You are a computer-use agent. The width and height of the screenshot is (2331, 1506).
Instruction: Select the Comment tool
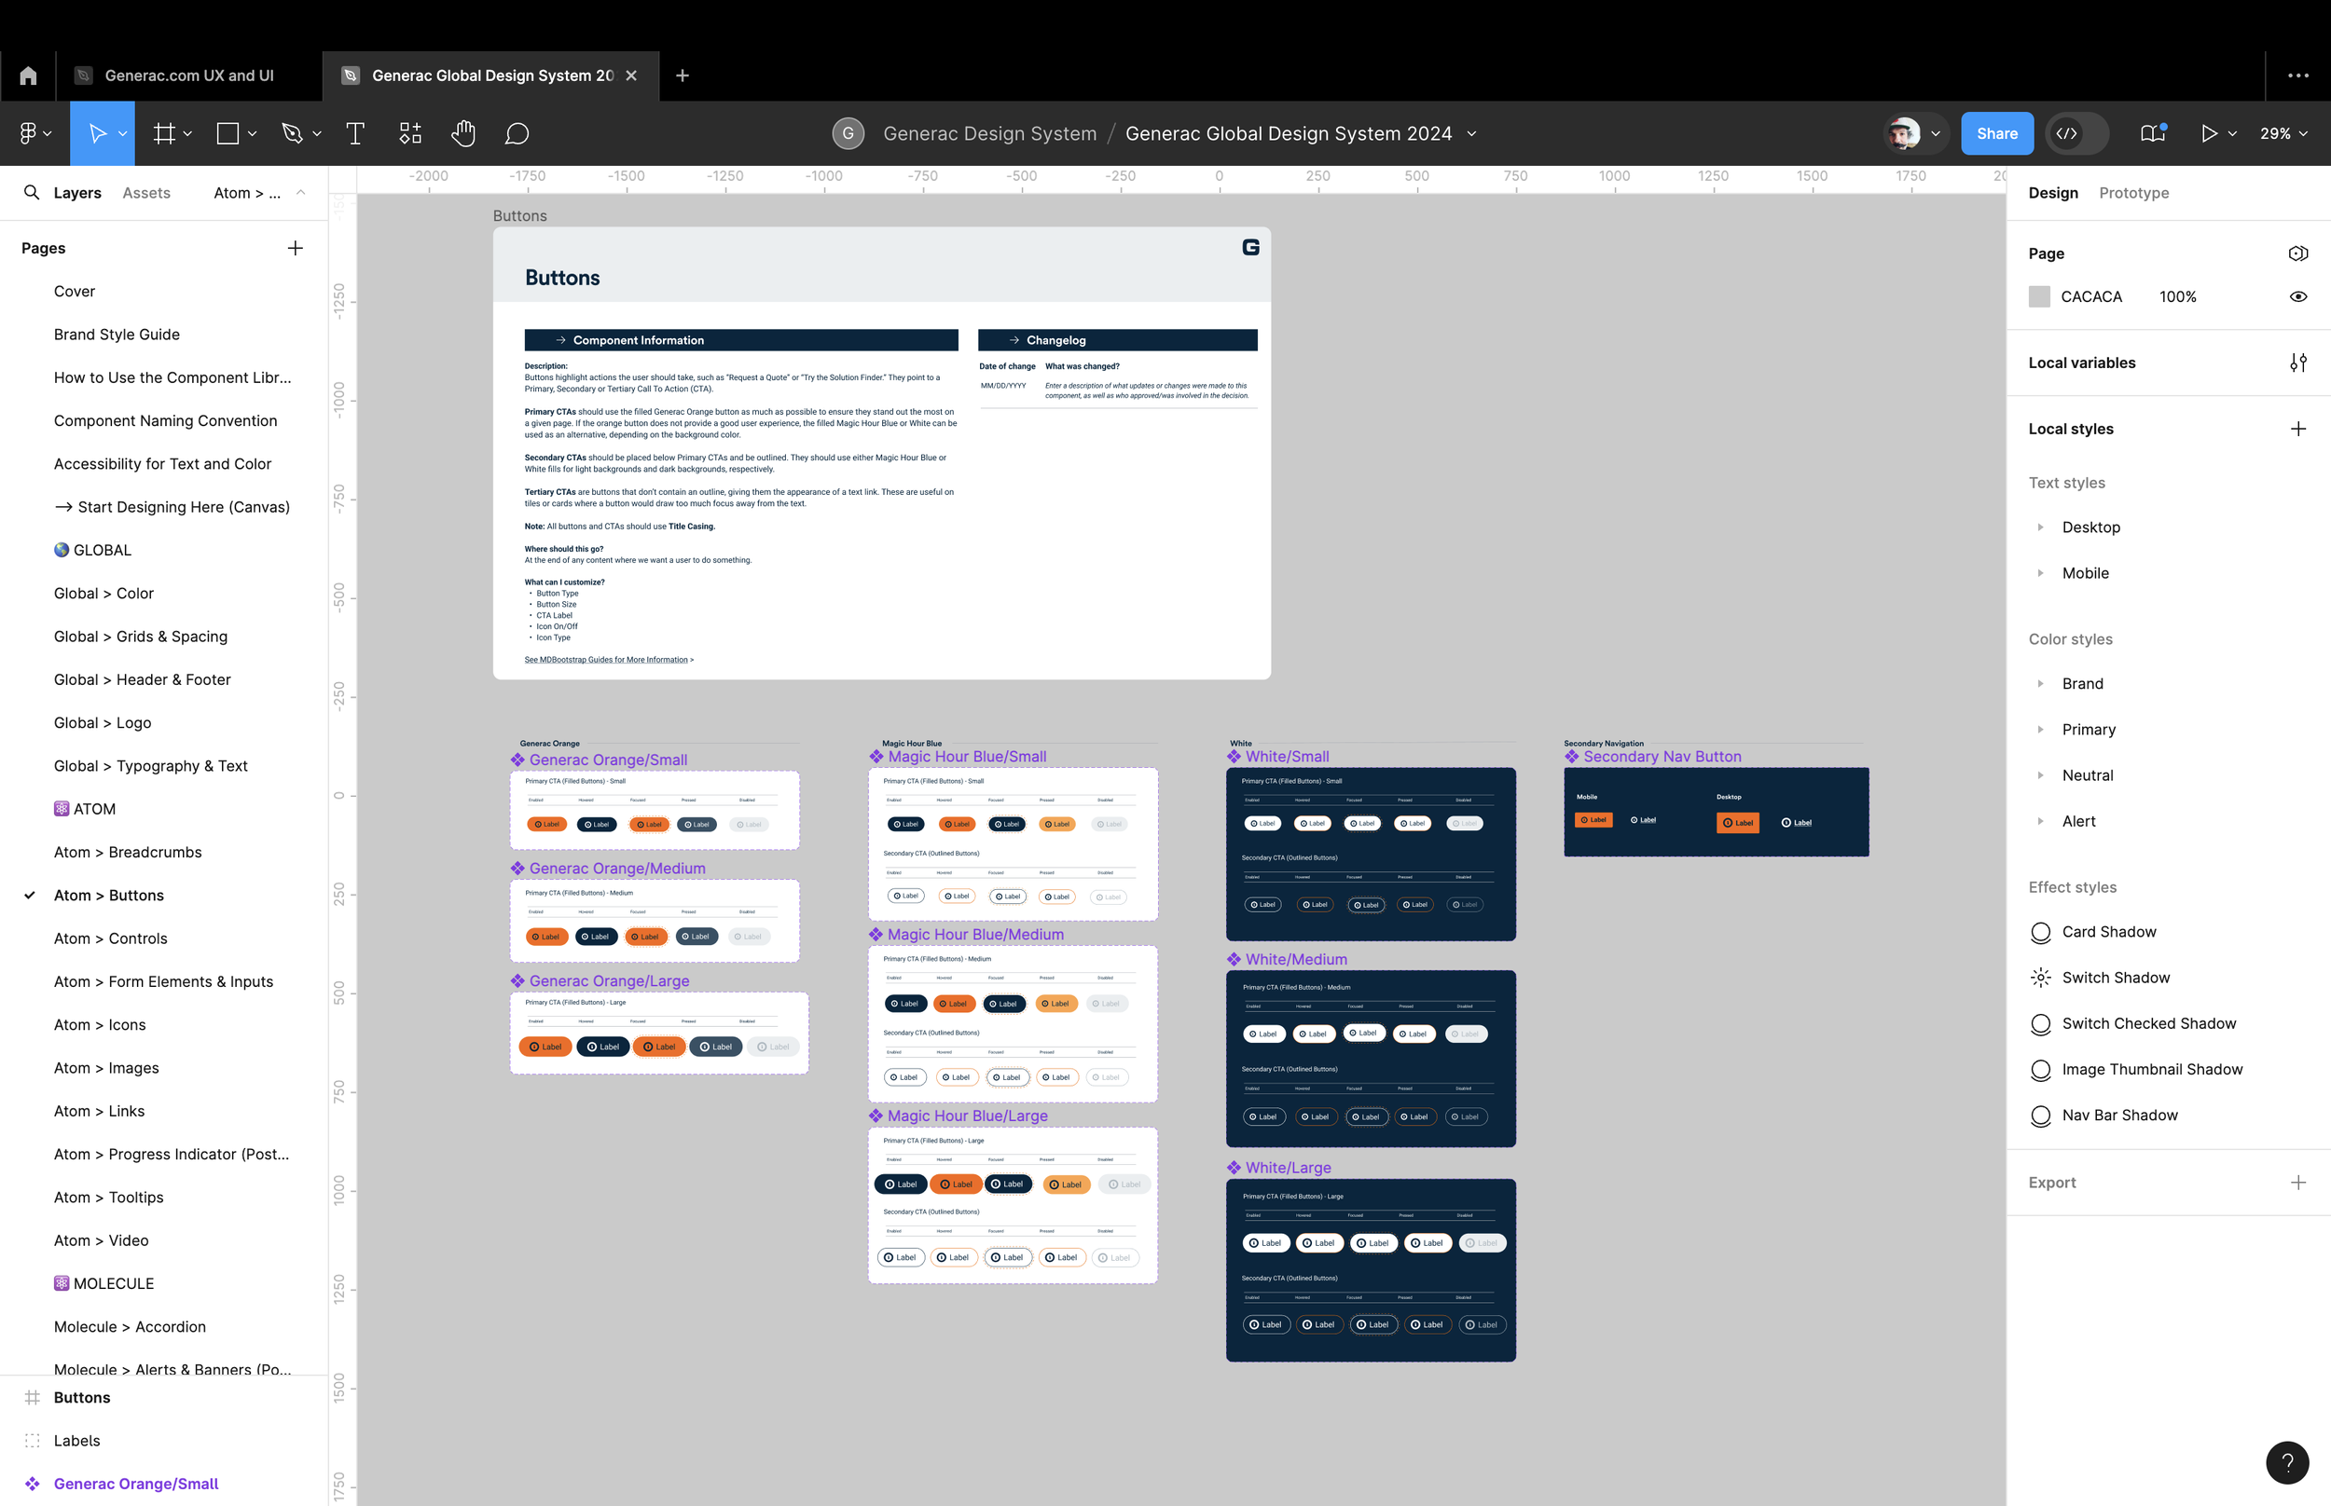[x=517, y=133]
